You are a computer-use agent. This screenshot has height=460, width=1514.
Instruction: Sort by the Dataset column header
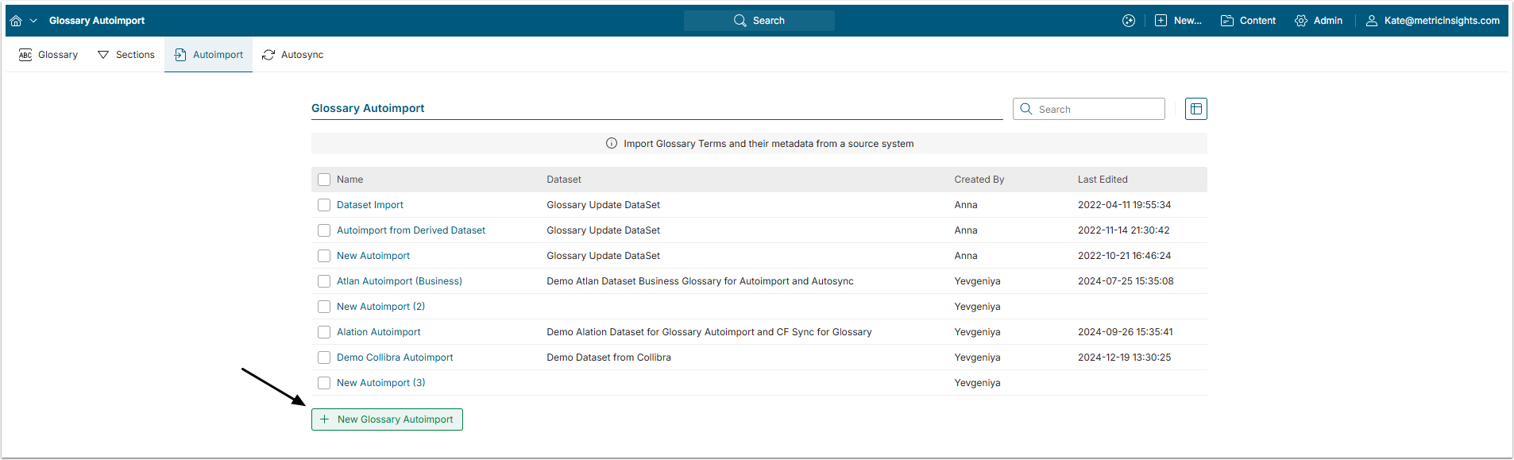pos(564,180)
